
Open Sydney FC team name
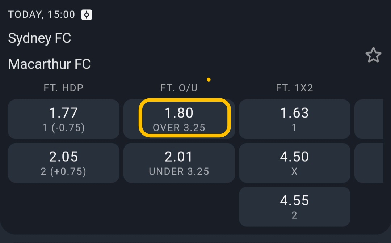tap(39, 38)
